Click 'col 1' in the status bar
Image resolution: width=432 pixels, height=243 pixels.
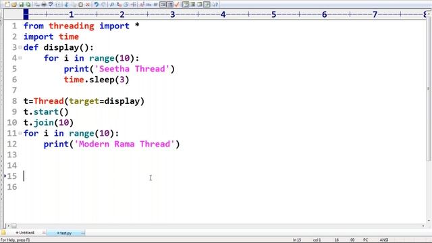click(317, 240)
